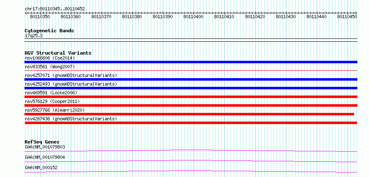Click the magenta line for GAA|NM_001079804
Image resolution: width=369 pixels, height=177 pixels.
click(x=191, y=161)
